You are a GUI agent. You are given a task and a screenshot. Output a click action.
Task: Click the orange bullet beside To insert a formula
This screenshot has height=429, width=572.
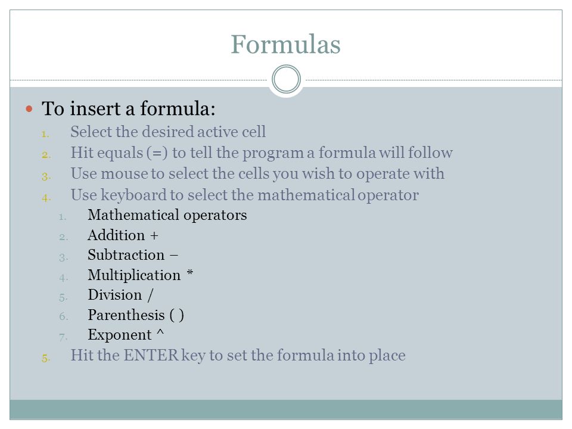tap(29, 108)
